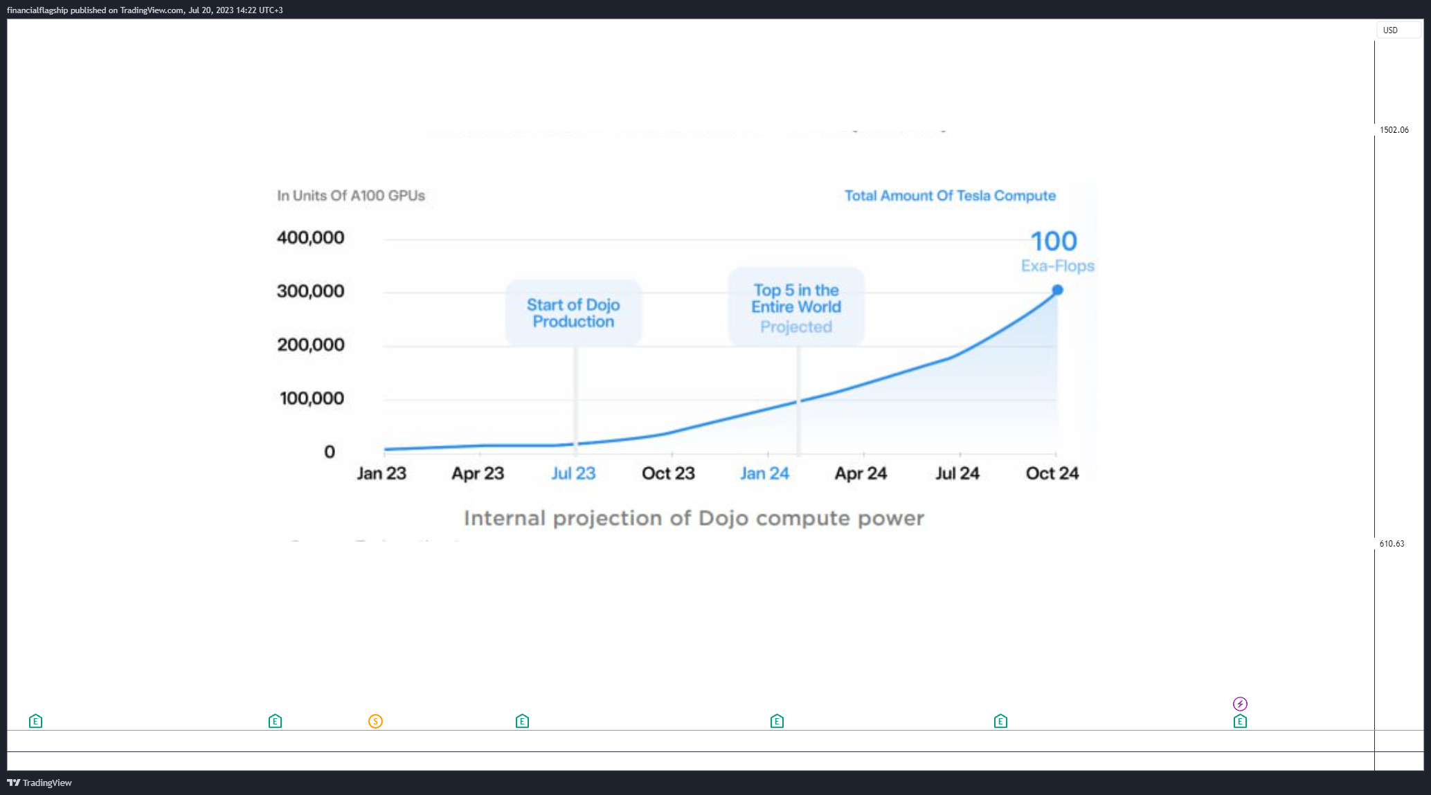This screenshot has width=1431, height=795.
Task: Click the 'Apr 24' x-axis label
Action: point(861,473)
